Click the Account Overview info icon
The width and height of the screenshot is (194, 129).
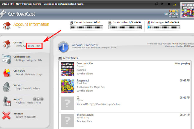point(63,47)
